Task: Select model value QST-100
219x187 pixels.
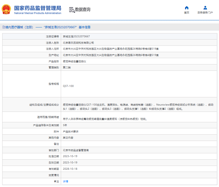Action: (x=68, y=86)
